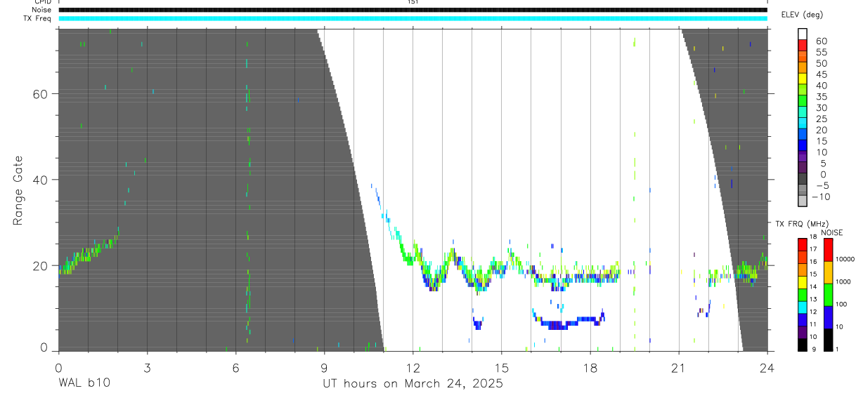Viewport: 863px width, 398px height.
Task: Click the "UT hours on March 24, 2025" axis title
Action: pos(413,383)
